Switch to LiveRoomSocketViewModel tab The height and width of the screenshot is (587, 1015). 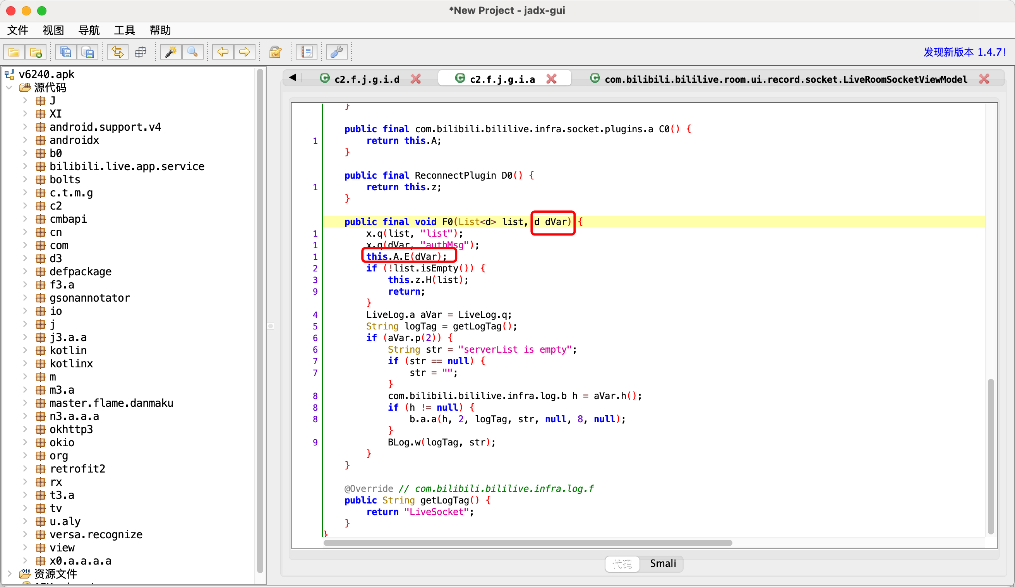coord(785,79)
